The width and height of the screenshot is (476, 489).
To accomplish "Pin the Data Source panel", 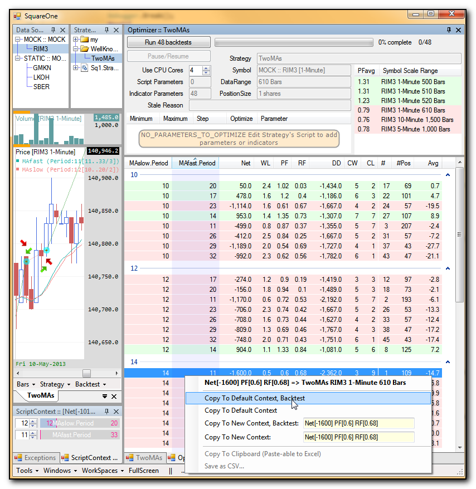I will [53, 30].
